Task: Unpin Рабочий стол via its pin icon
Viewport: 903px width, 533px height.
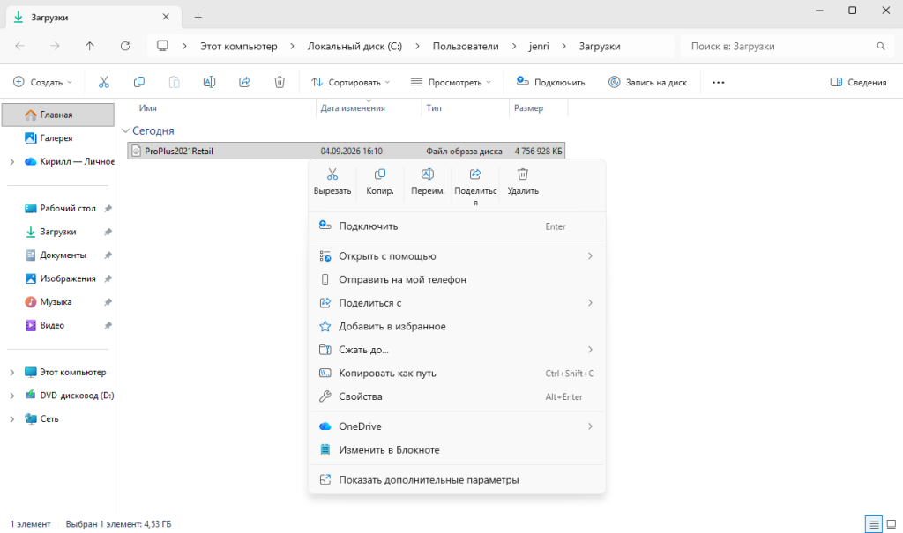Action: point(108,209)
